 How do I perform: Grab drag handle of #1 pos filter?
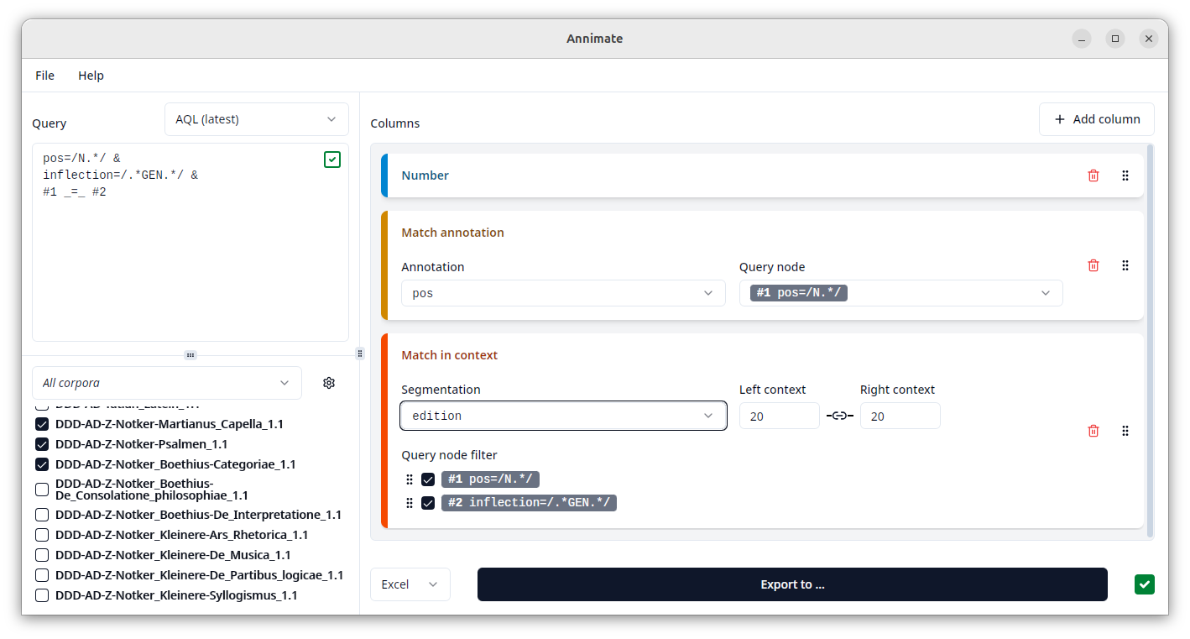pyautogui.click(x=410, y=479)
